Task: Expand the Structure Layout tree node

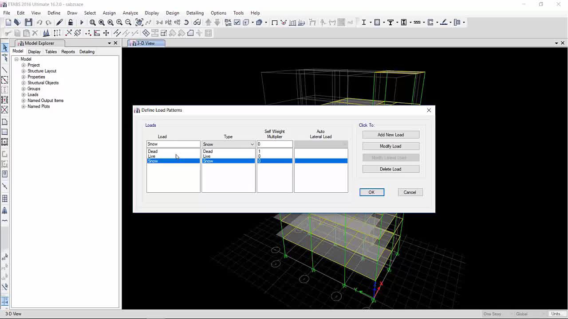Action: tap(24, 71)
